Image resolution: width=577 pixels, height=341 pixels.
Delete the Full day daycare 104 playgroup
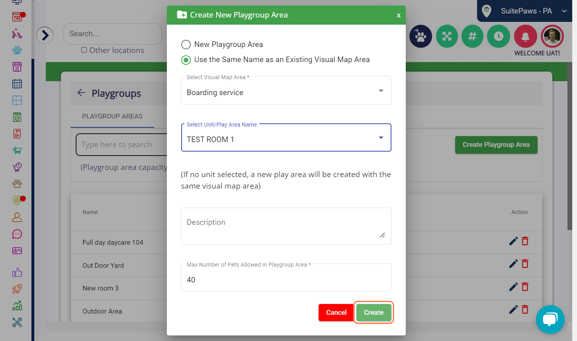(x=525, y=241)
